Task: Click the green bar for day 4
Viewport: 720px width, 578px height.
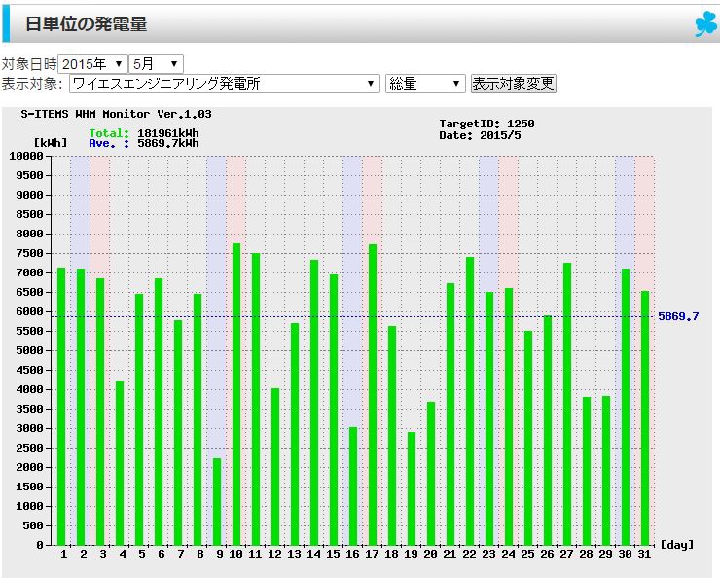Action: [120, 463]
